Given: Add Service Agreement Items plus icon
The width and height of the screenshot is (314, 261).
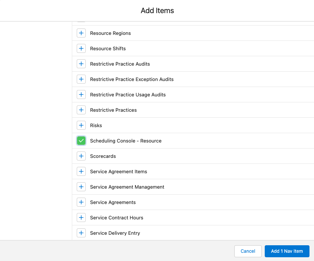Looking at the screenshot, I should (81, 171).
